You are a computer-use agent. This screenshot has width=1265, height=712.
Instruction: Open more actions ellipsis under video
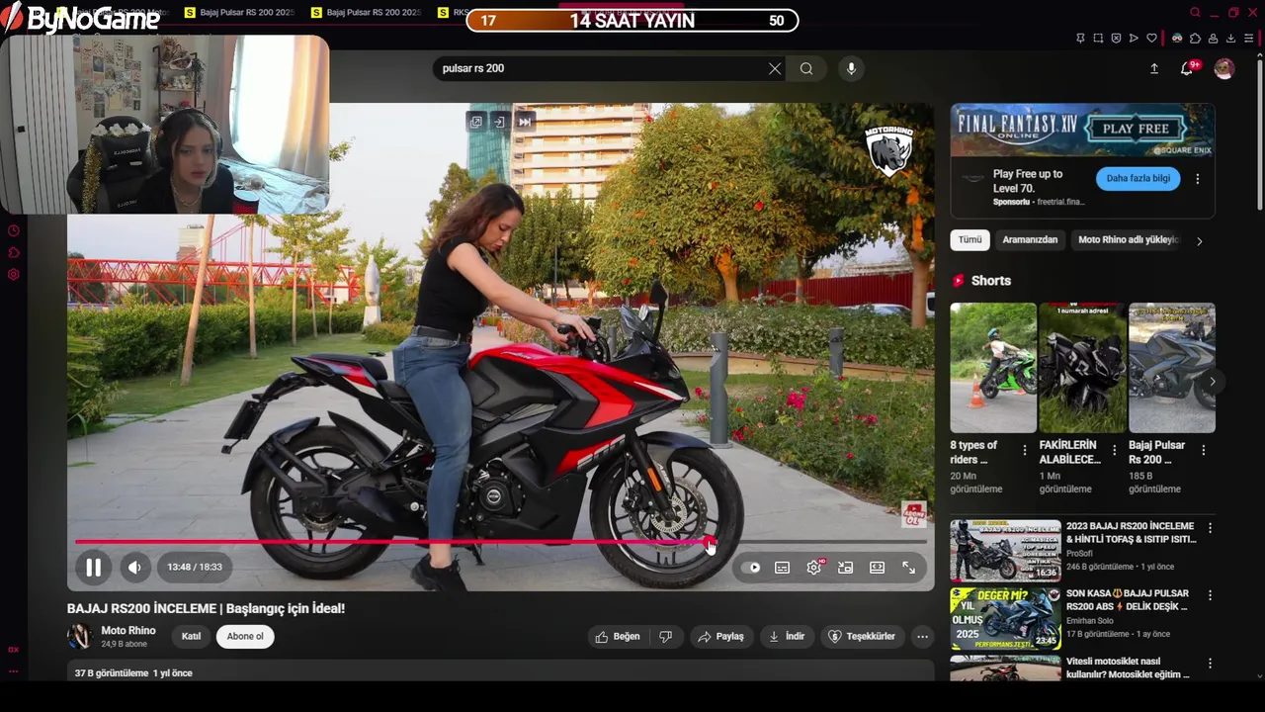pyautogui.click(x=922, y=637)
